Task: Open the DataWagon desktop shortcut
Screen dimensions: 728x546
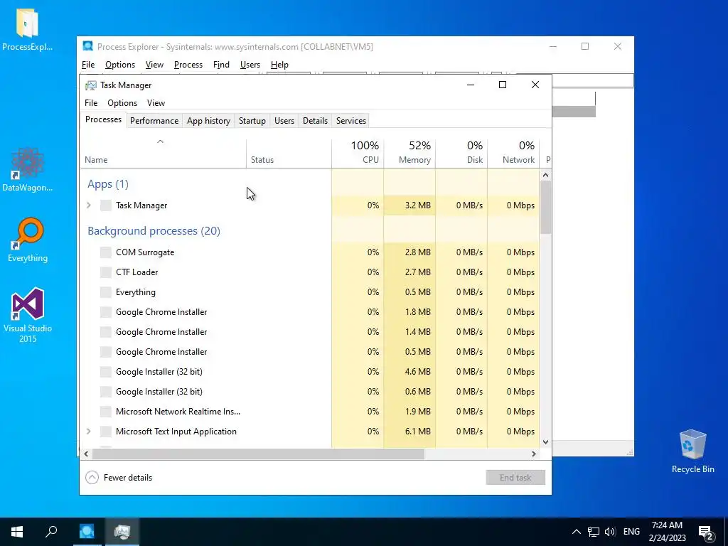Action: 28,169
